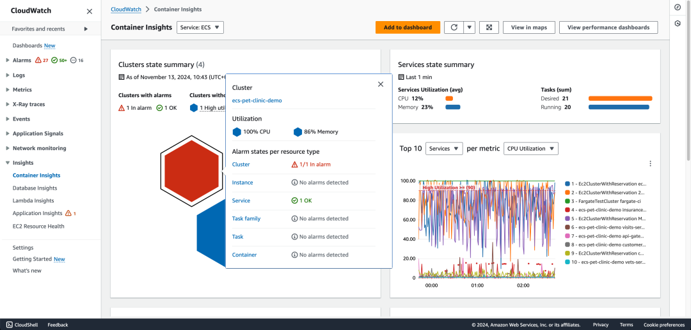Click the 1 In alarm clusters indicator

coord(135,108)
